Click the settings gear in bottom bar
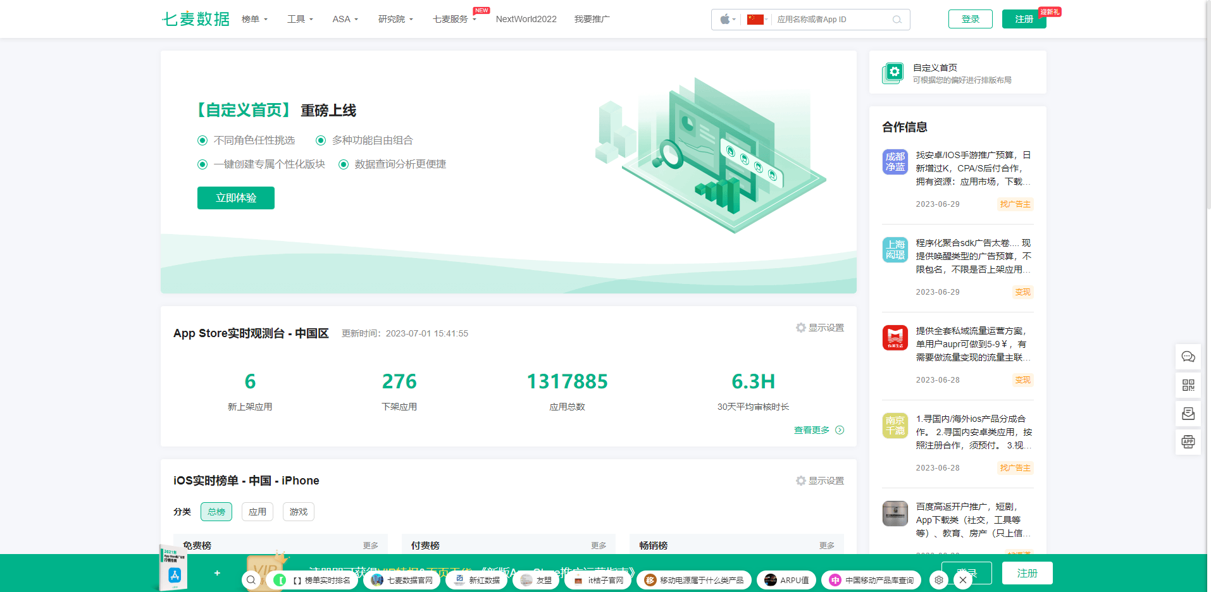 coord(938,580)
